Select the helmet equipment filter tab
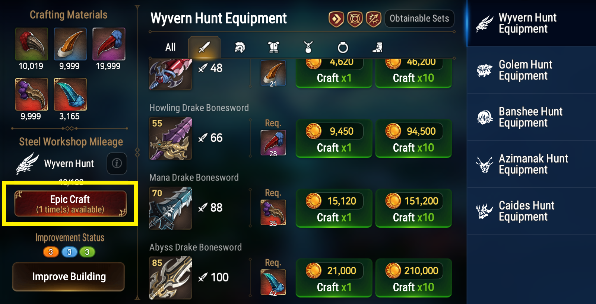The width and height of the screenshot is (596, 304). point(240,47)
